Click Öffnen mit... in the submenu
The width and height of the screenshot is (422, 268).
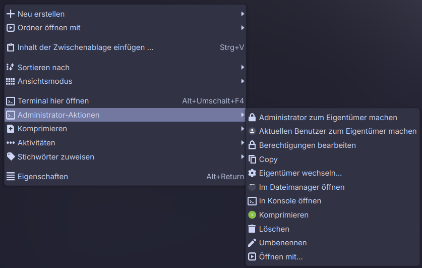pyautogui.click(x=281, y=257)
